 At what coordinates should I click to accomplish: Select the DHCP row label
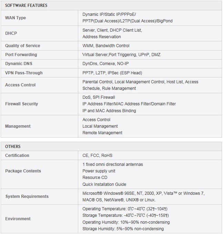(x=11, y=33)
